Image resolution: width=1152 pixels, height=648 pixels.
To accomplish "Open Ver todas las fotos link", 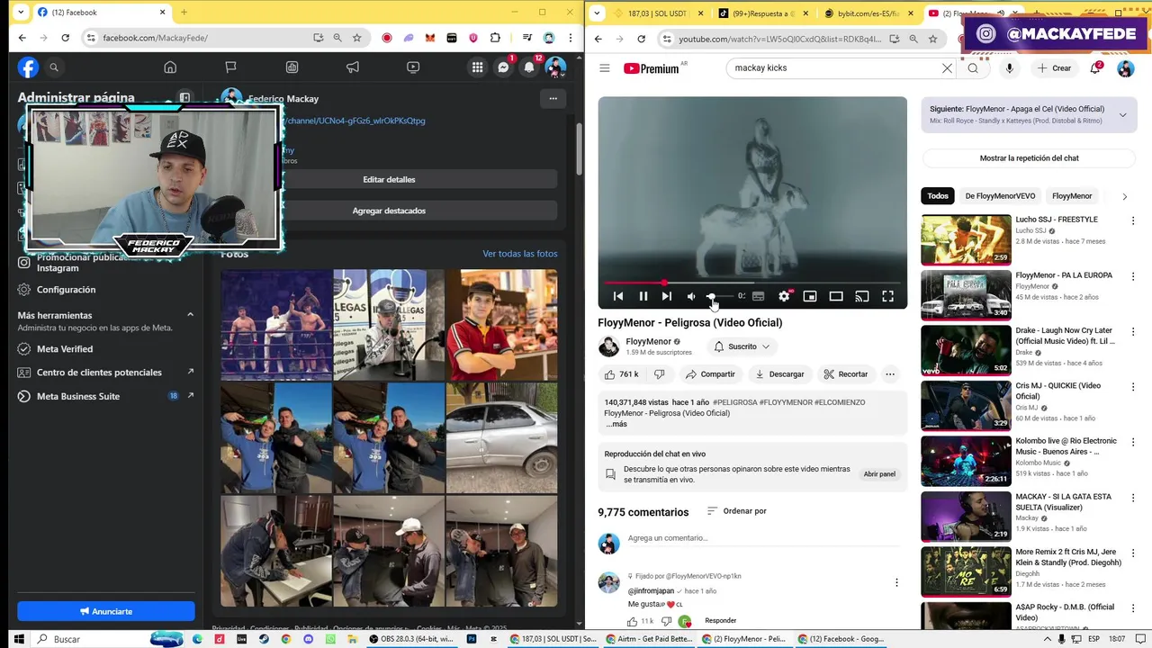I will click(520, 254).
